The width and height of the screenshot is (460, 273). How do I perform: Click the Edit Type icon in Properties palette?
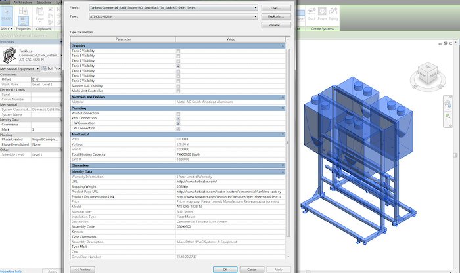click(x=44, y=68)
